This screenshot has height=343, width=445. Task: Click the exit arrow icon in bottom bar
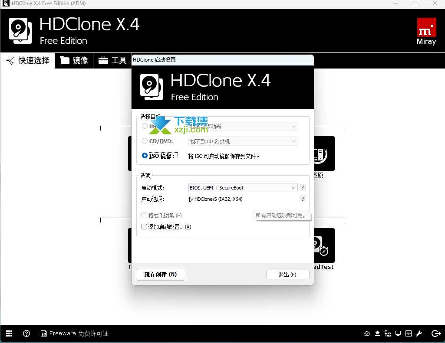pyautogui.click(x=436, y=333)
